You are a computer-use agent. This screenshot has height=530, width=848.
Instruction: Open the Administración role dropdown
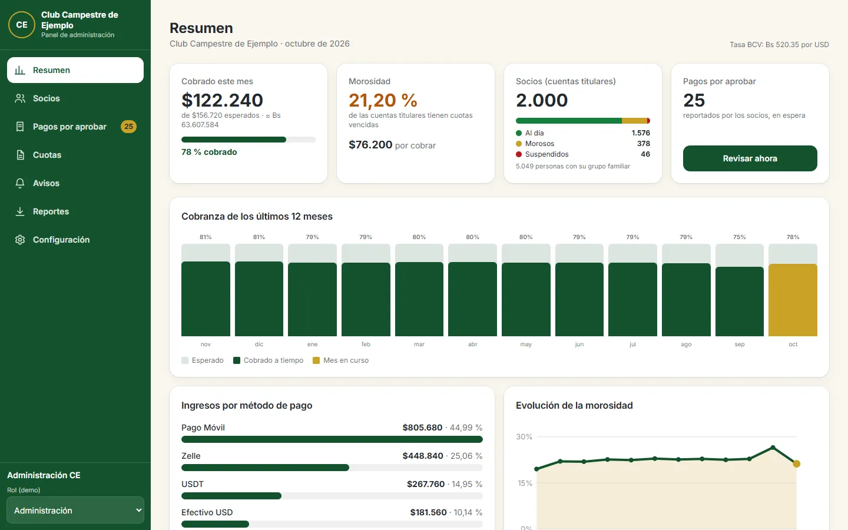click(75, 511)
